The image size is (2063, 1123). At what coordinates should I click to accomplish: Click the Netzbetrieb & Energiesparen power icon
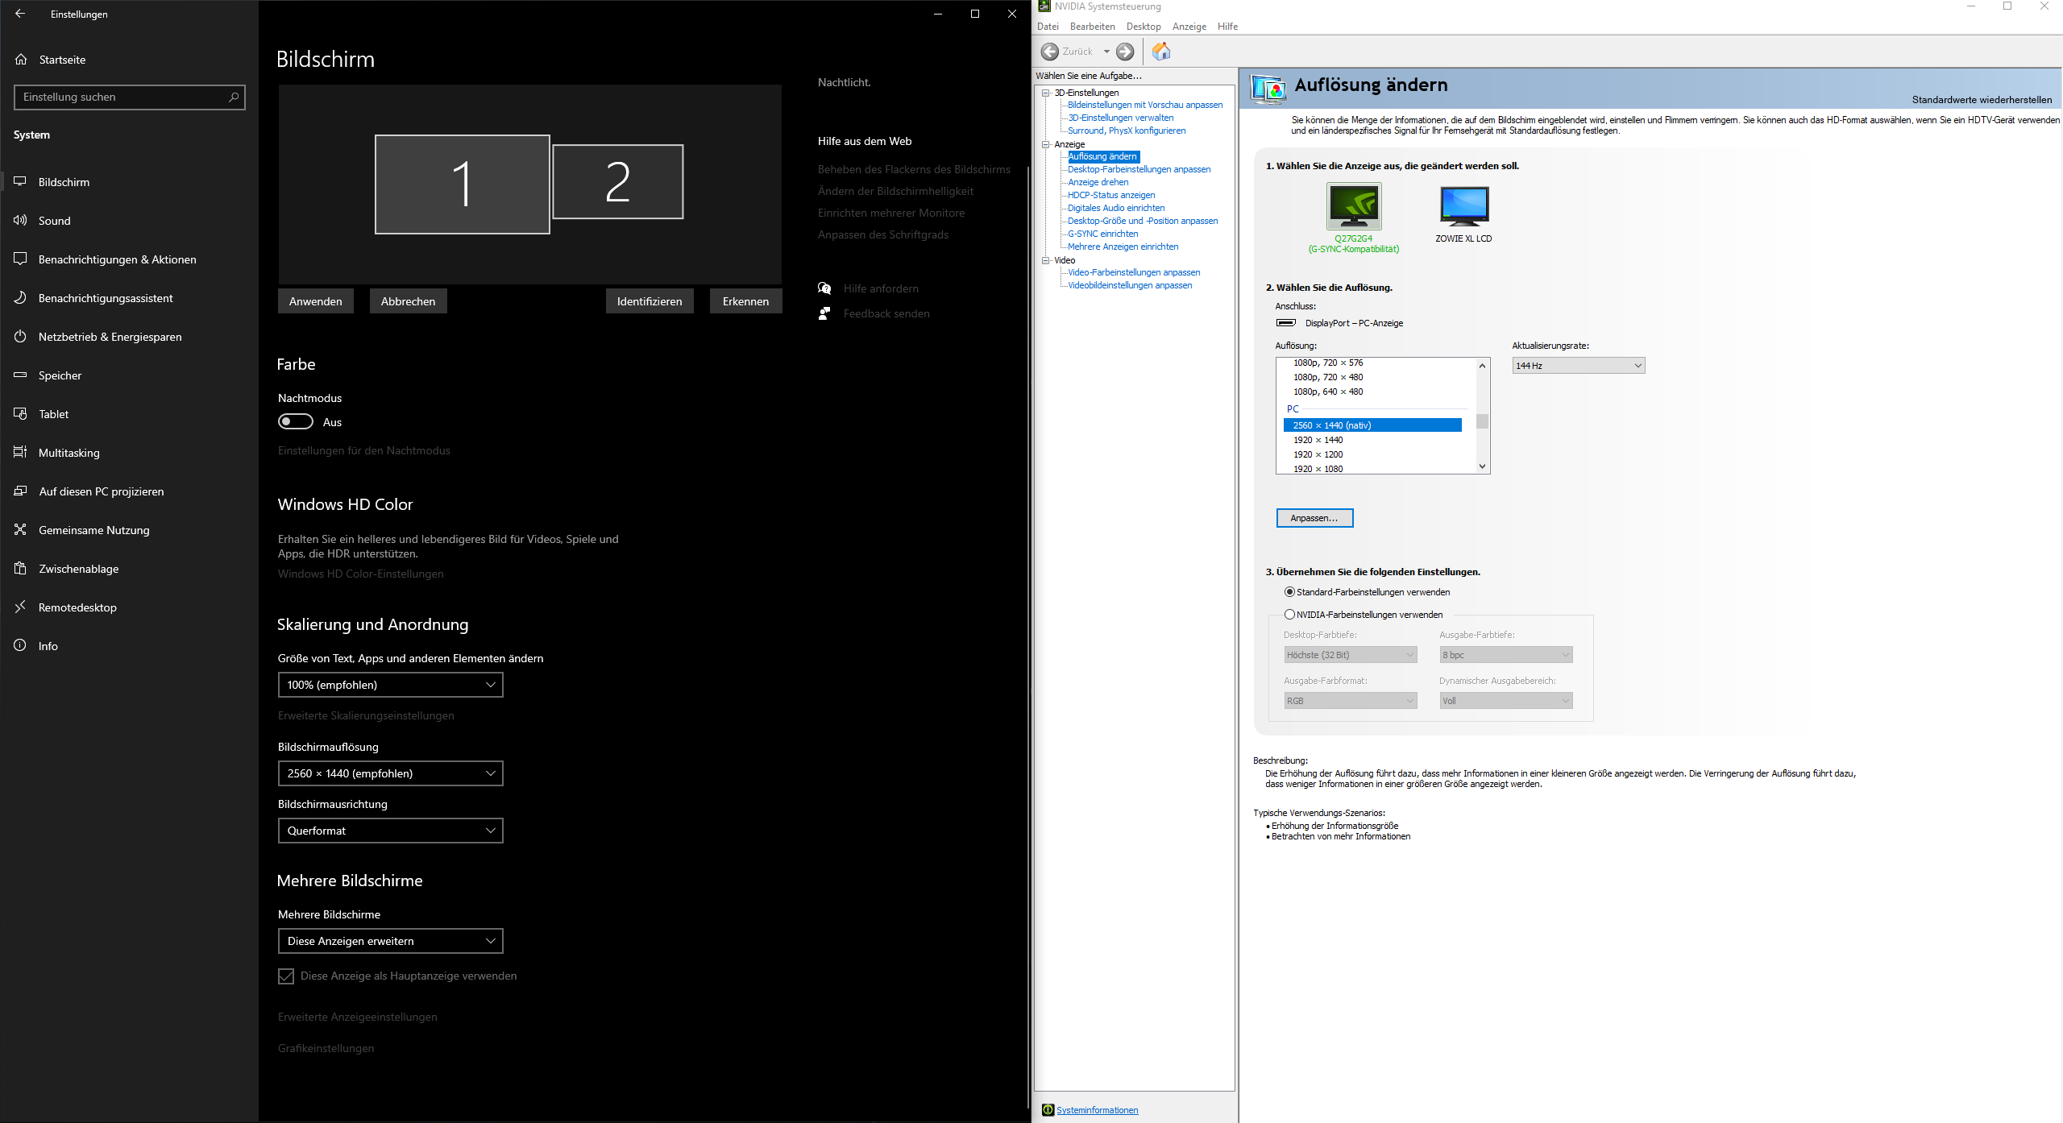pyautogui.click(x=21, y=337)
